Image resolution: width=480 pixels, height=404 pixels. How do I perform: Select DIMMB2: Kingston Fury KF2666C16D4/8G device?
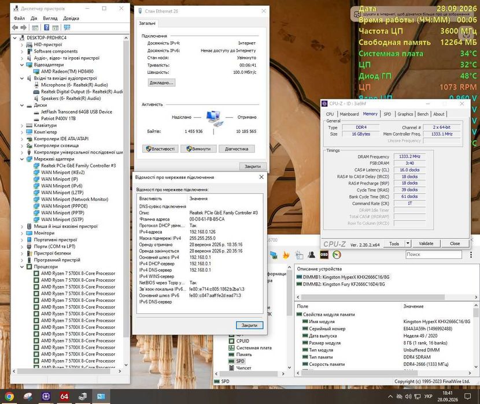click(344, 284)
